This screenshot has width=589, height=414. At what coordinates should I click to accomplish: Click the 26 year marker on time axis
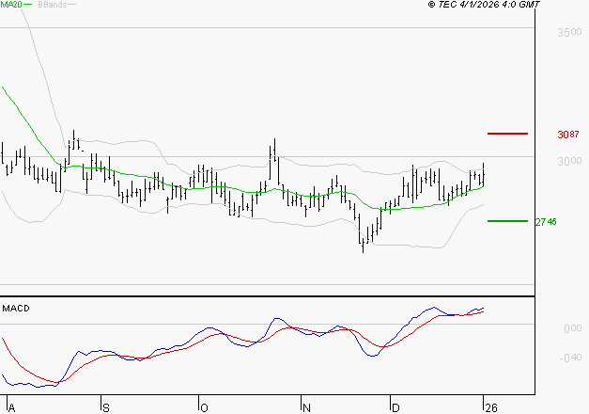point(488,407)
